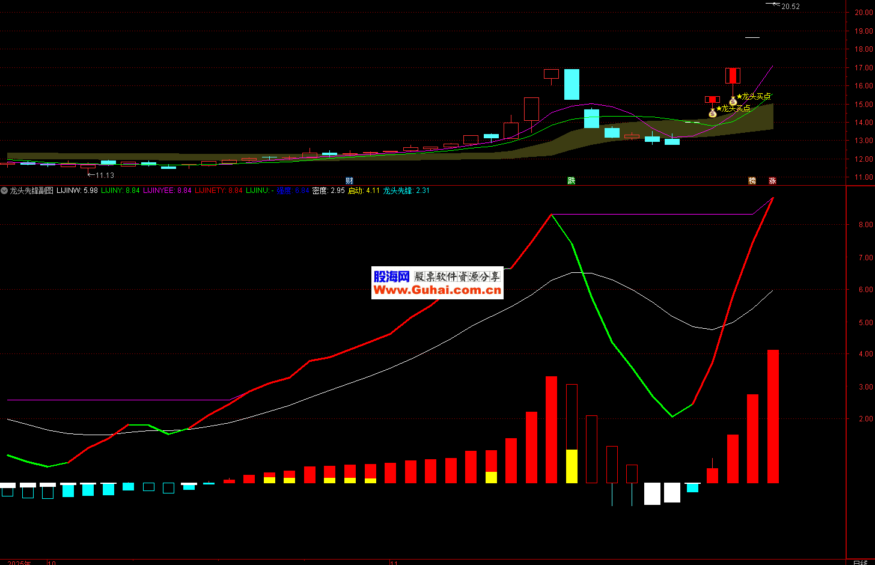This screenshot has height=565, width=875.
Task: Click the orange 榜 event marker
Action: tap(752, 180)
